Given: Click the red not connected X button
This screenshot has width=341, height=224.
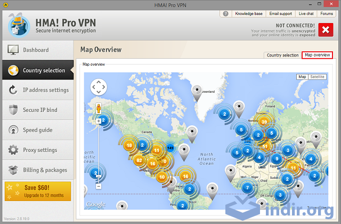Looking at the screenshot, I should (326, 30).
